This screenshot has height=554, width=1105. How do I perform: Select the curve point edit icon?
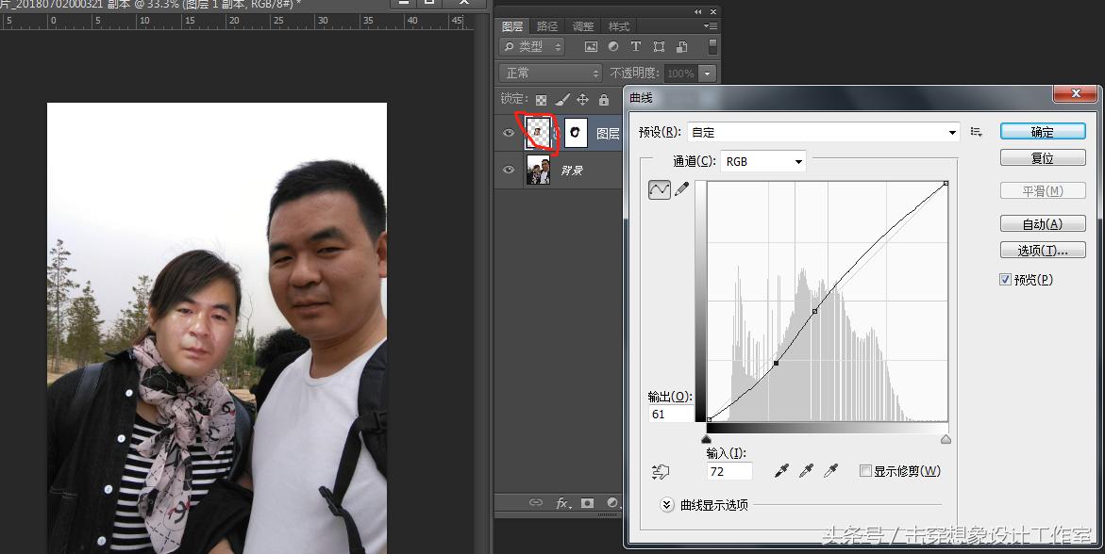coord(660,188)
